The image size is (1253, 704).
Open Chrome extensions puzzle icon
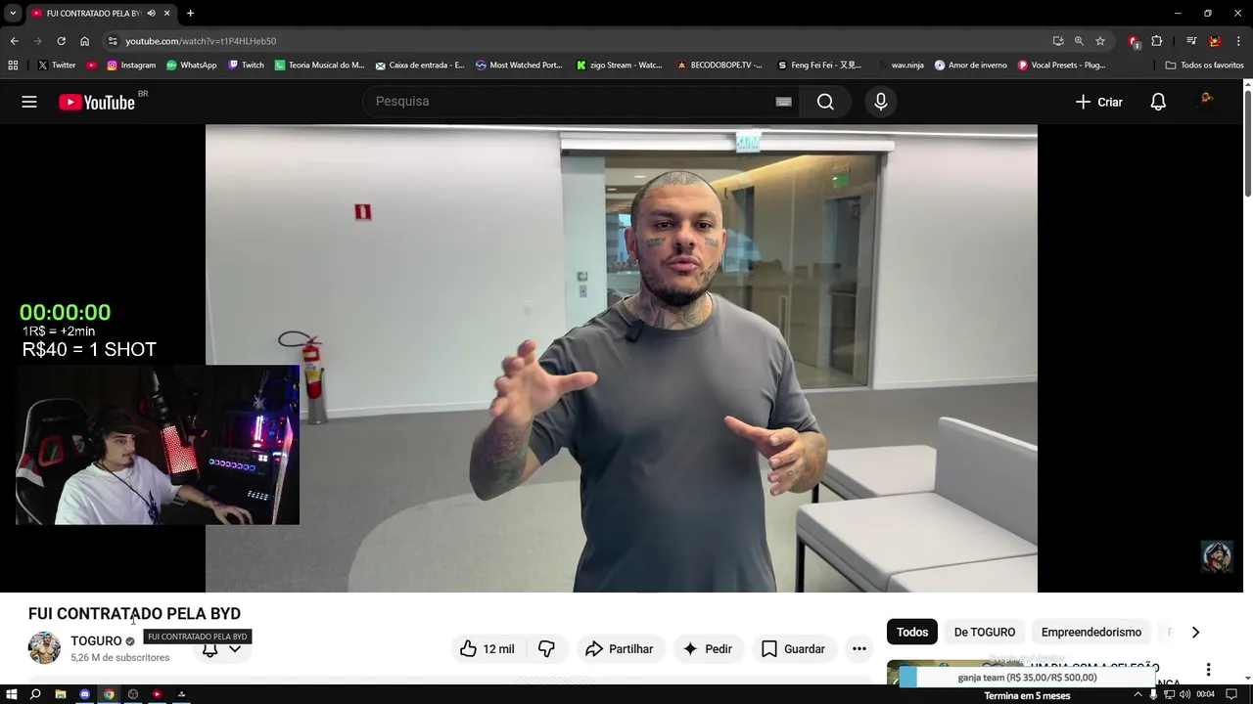coord(1157,41)
